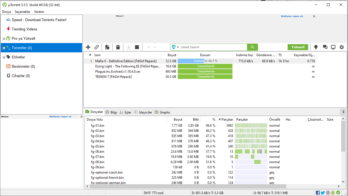Viewport: 348px width, 196px height.
Task: Add torrent from URL link icon
Action: (x=97, y=47)
